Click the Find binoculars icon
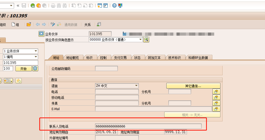Screen dimensions: 265x140 (59, 6)
